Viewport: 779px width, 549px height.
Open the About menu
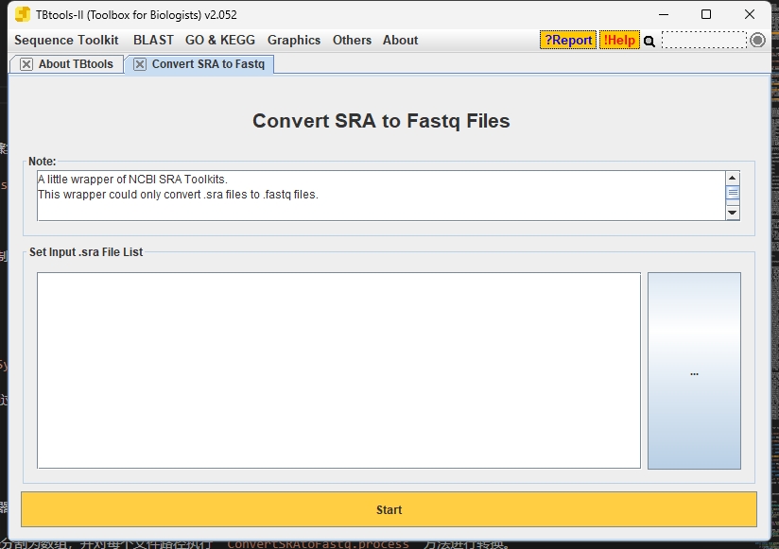400,40
